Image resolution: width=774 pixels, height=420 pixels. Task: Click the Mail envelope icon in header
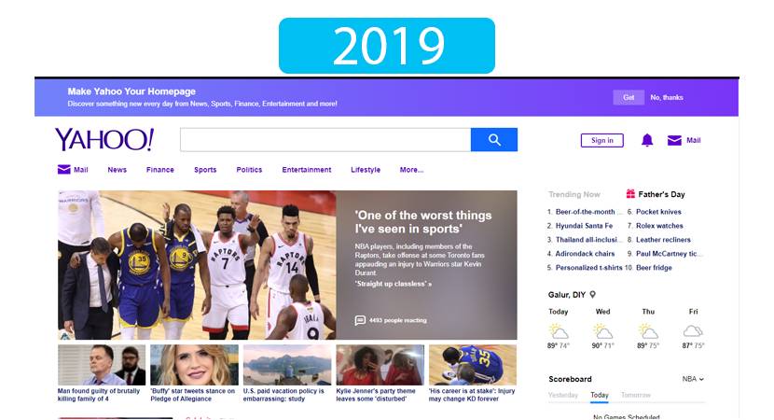coord(674,140)
